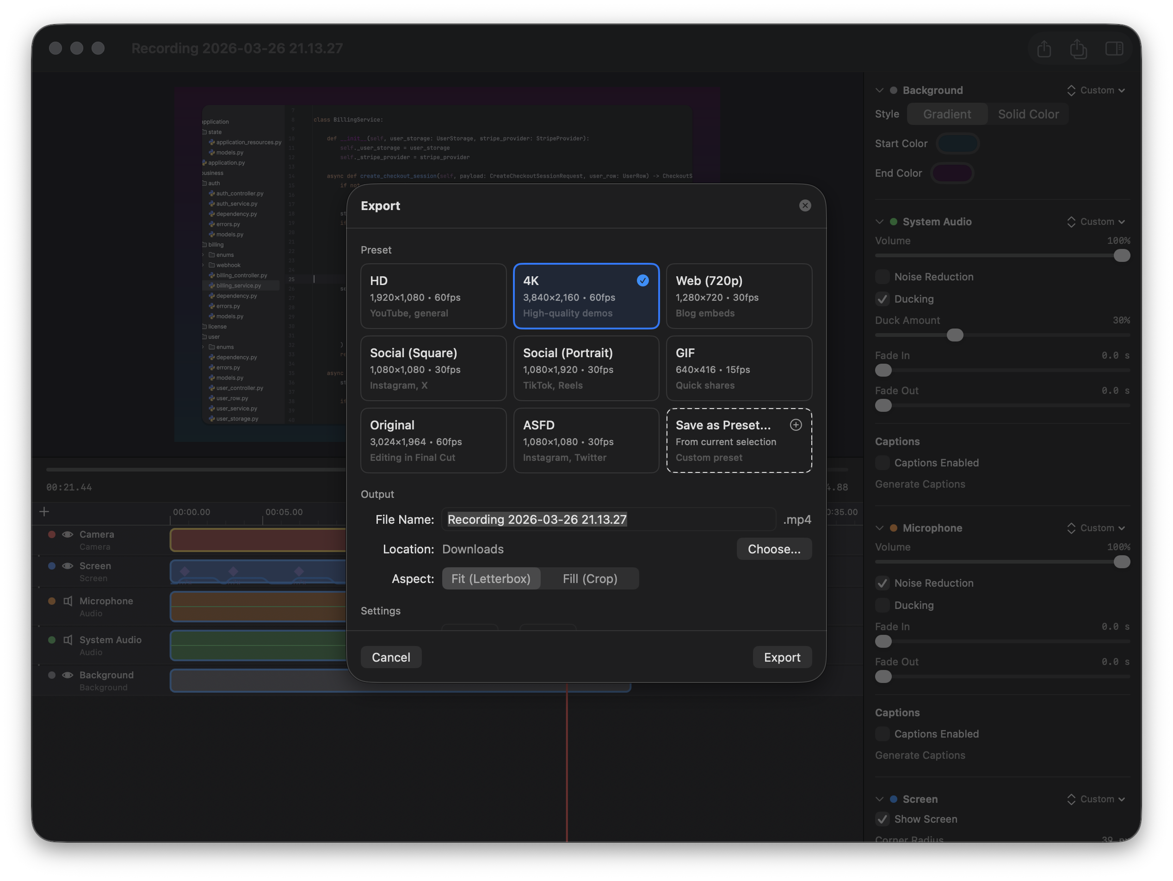
Task: Collapse the Screen inspector section chevron
Action: 880,799
